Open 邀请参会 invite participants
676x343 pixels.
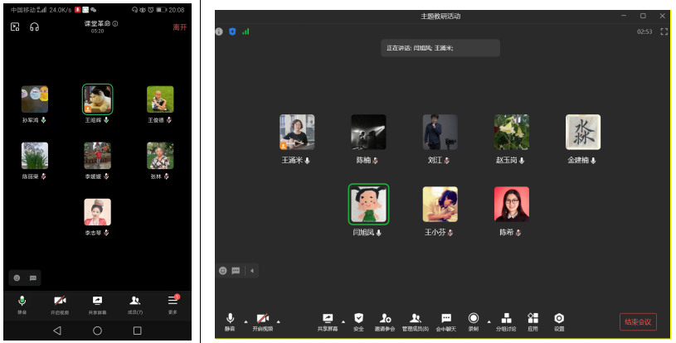coord(386,319)
